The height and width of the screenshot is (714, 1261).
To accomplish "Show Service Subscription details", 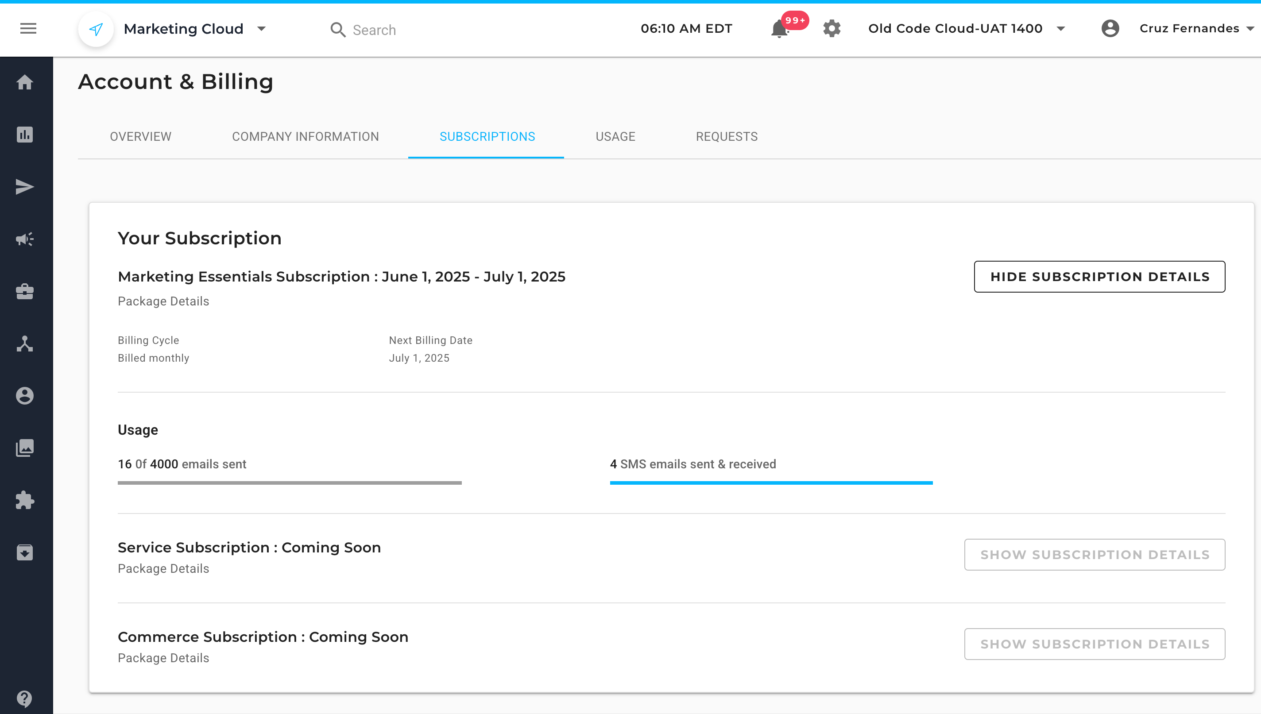I will pos(1094,555).
